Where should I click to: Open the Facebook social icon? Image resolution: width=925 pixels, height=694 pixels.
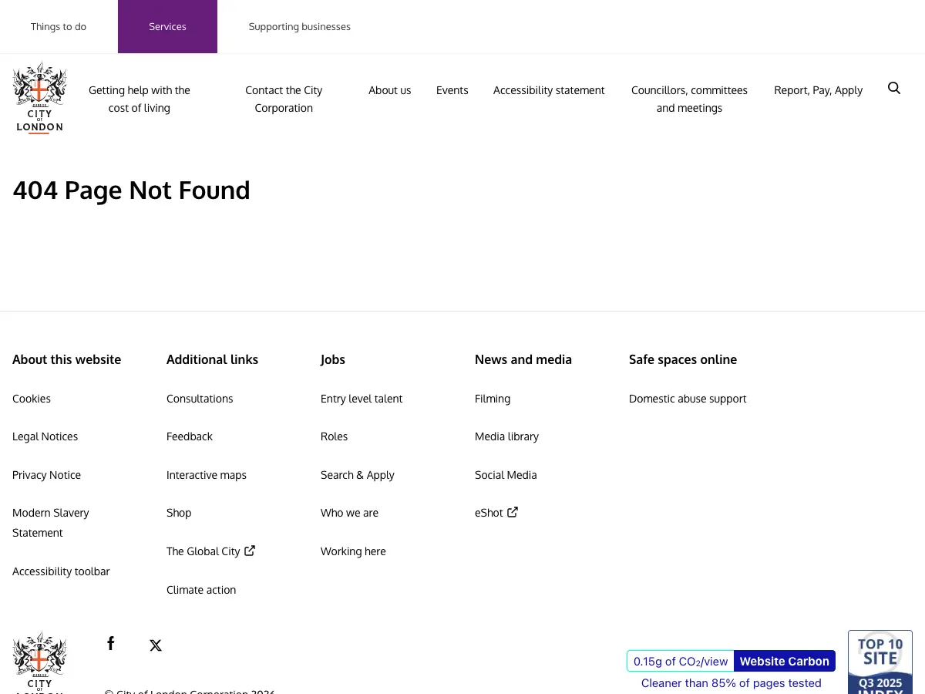[x=111, y=643]
